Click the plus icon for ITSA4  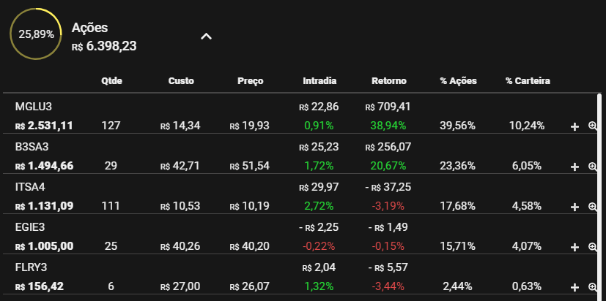[x=574, y=207]
